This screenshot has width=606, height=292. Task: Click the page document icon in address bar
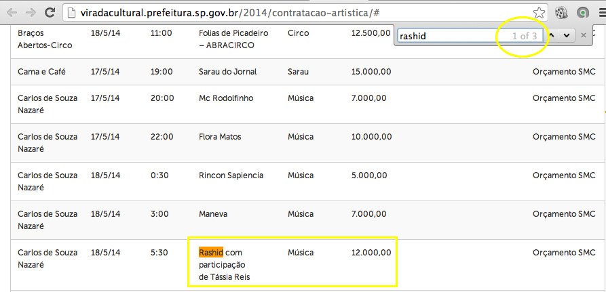(x=71, y=12)
